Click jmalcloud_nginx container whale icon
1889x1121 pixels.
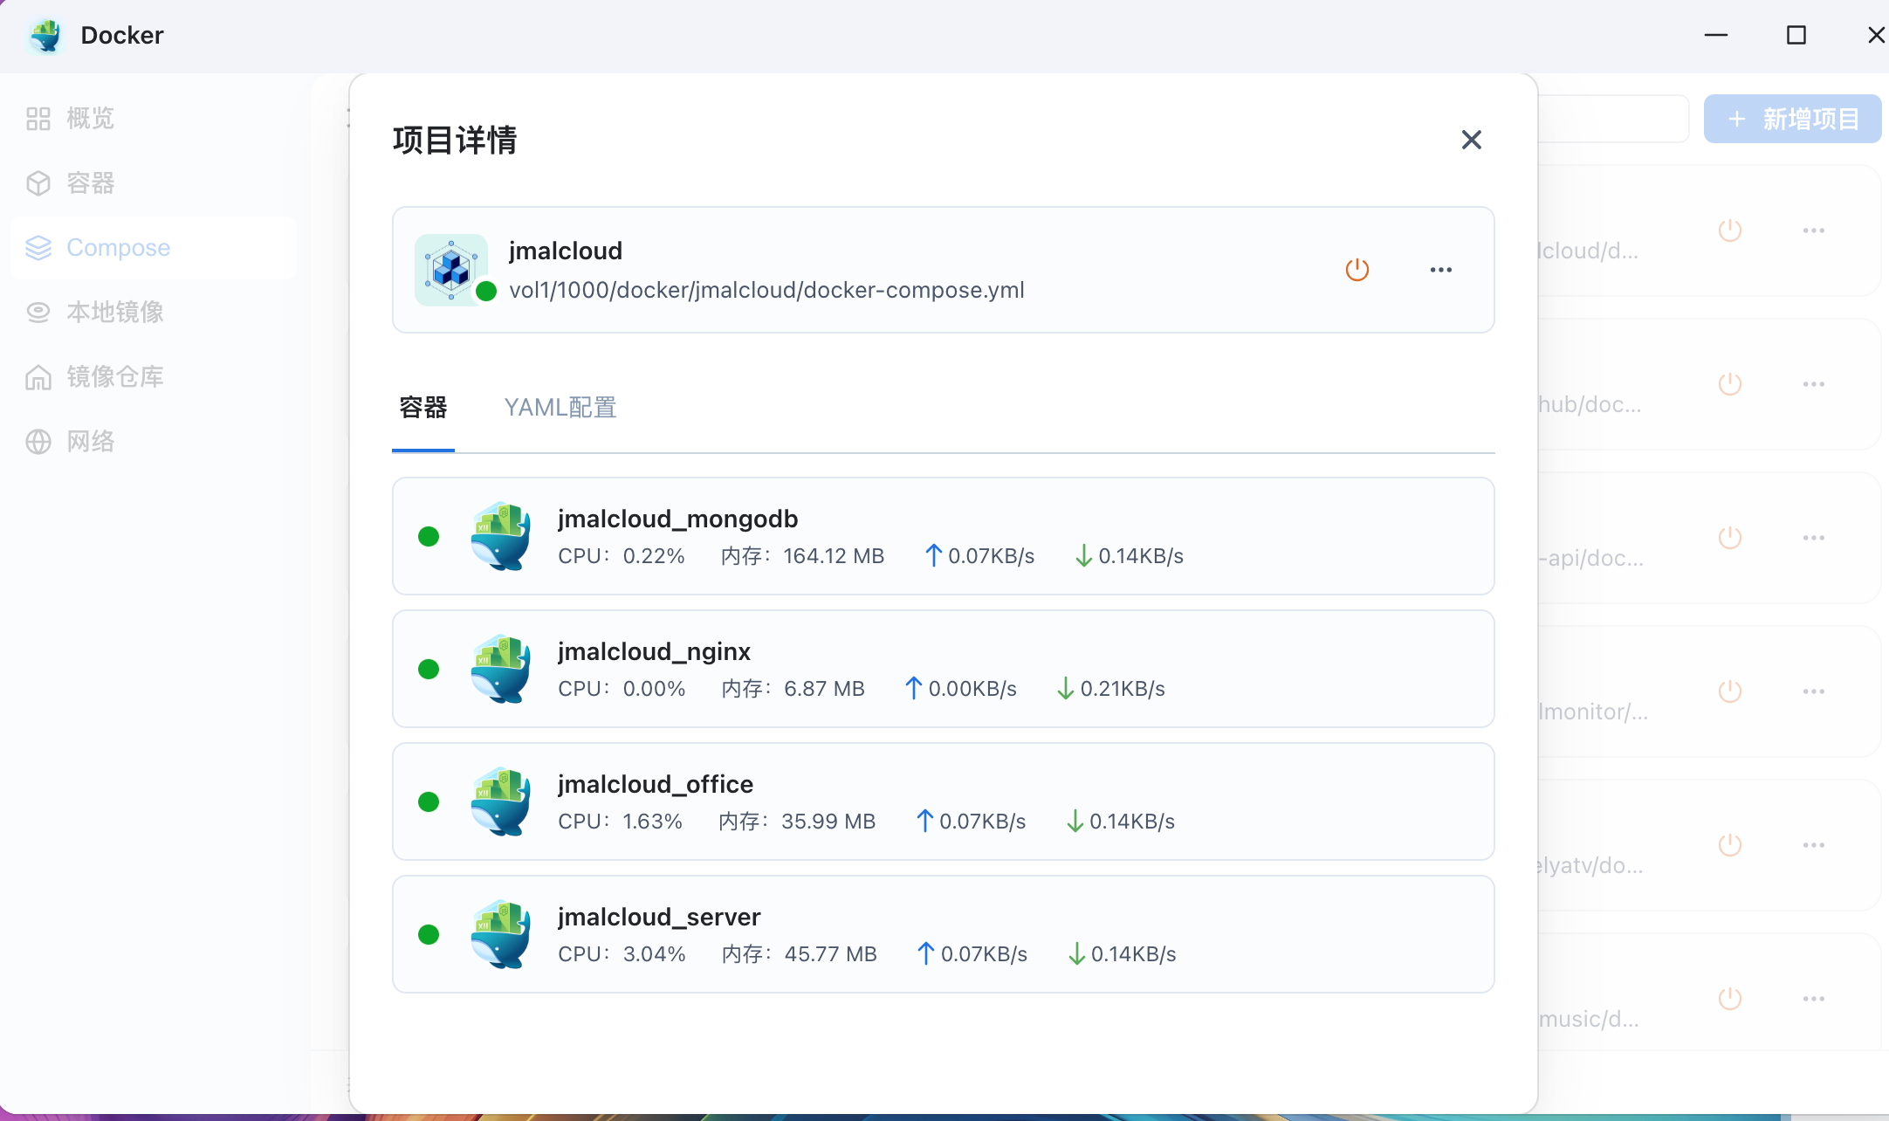pos(500,669)
